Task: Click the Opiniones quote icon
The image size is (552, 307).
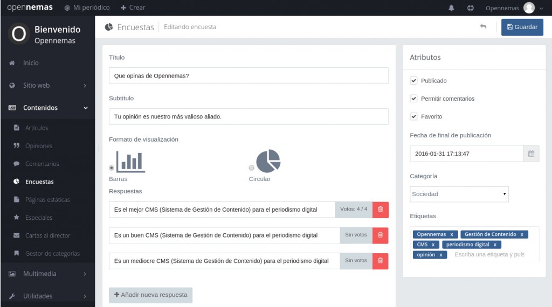Action: 17,145
